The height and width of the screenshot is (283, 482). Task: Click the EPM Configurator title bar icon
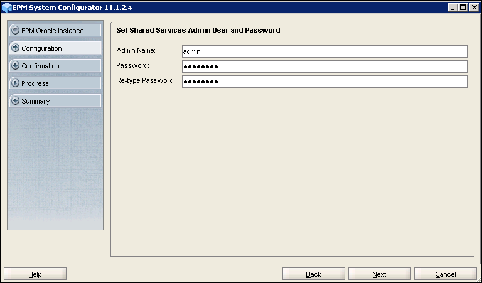tap(7, 7)
